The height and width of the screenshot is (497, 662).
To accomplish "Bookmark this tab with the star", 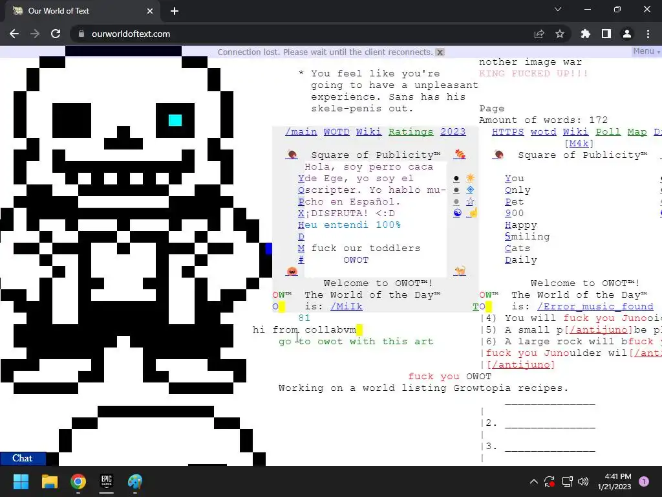I will pos(560,34).
